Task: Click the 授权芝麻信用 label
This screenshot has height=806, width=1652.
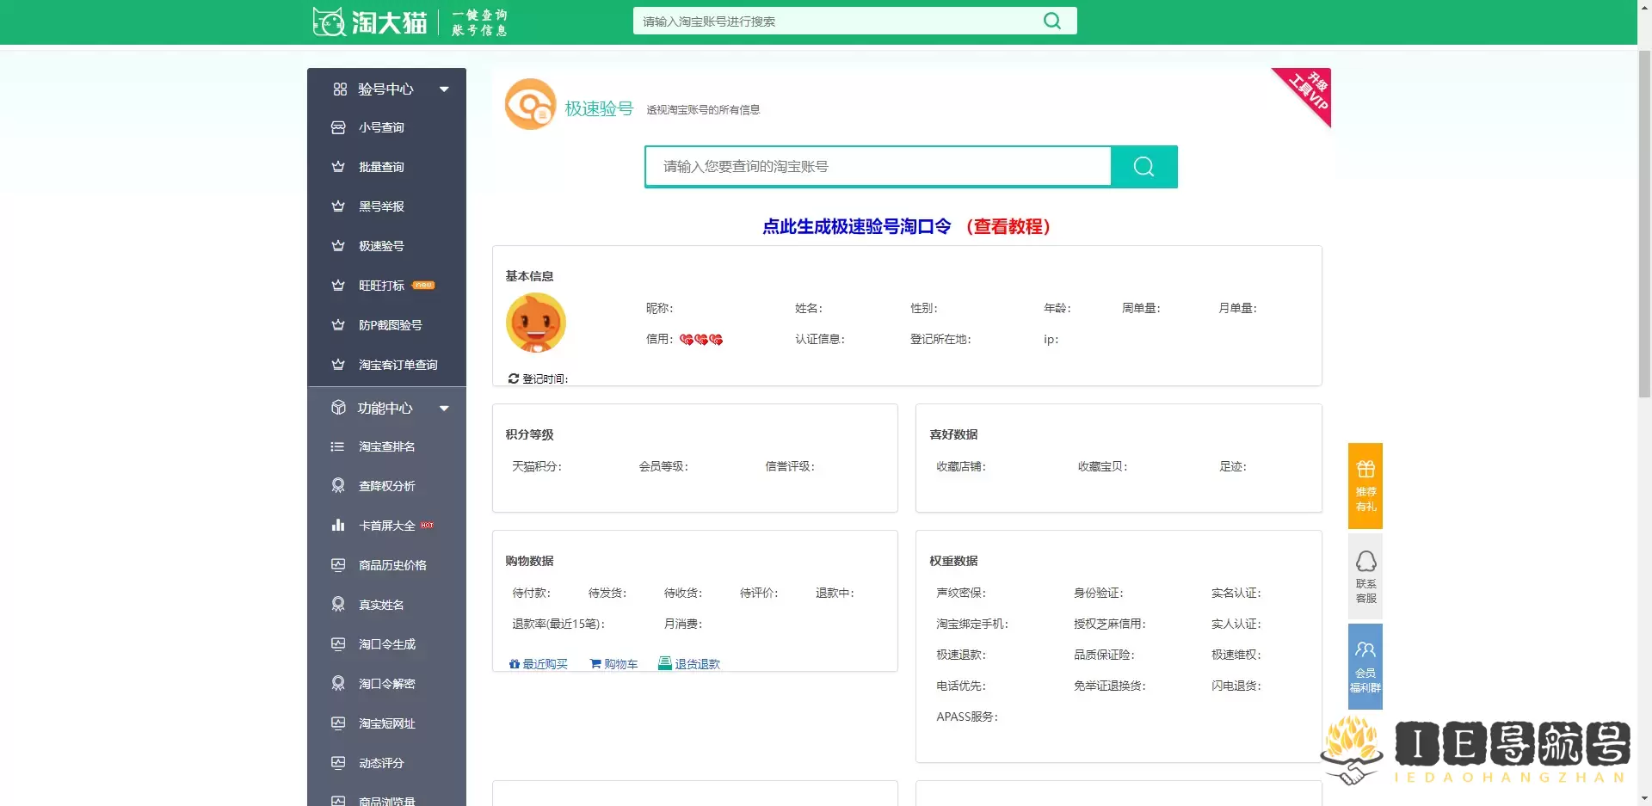Action: point(1110,624)
